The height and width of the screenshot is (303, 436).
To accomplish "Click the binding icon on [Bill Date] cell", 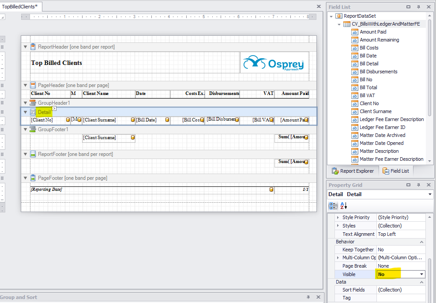I will (167, 120).
